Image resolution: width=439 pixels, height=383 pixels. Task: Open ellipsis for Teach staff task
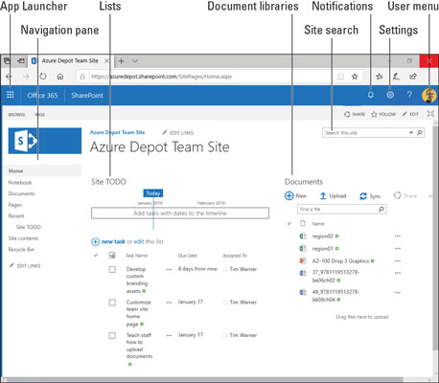pos(169,335)
